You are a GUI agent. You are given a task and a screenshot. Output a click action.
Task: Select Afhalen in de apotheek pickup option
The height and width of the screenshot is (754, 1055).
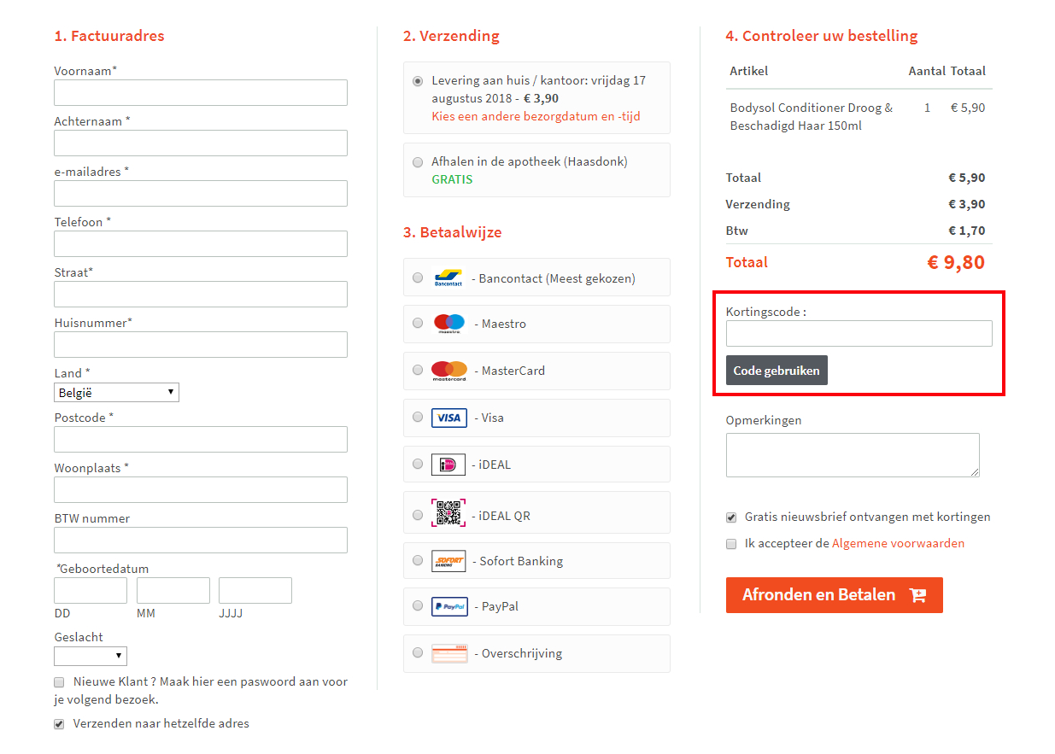click(x=417, y=162)
